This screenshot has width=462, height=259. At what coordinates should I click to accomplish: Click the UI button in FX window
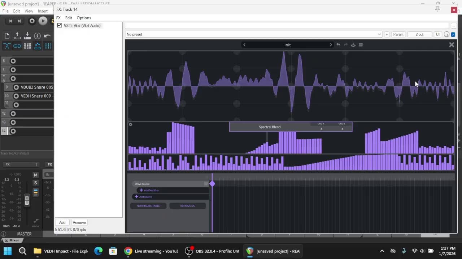coord(437,34)
